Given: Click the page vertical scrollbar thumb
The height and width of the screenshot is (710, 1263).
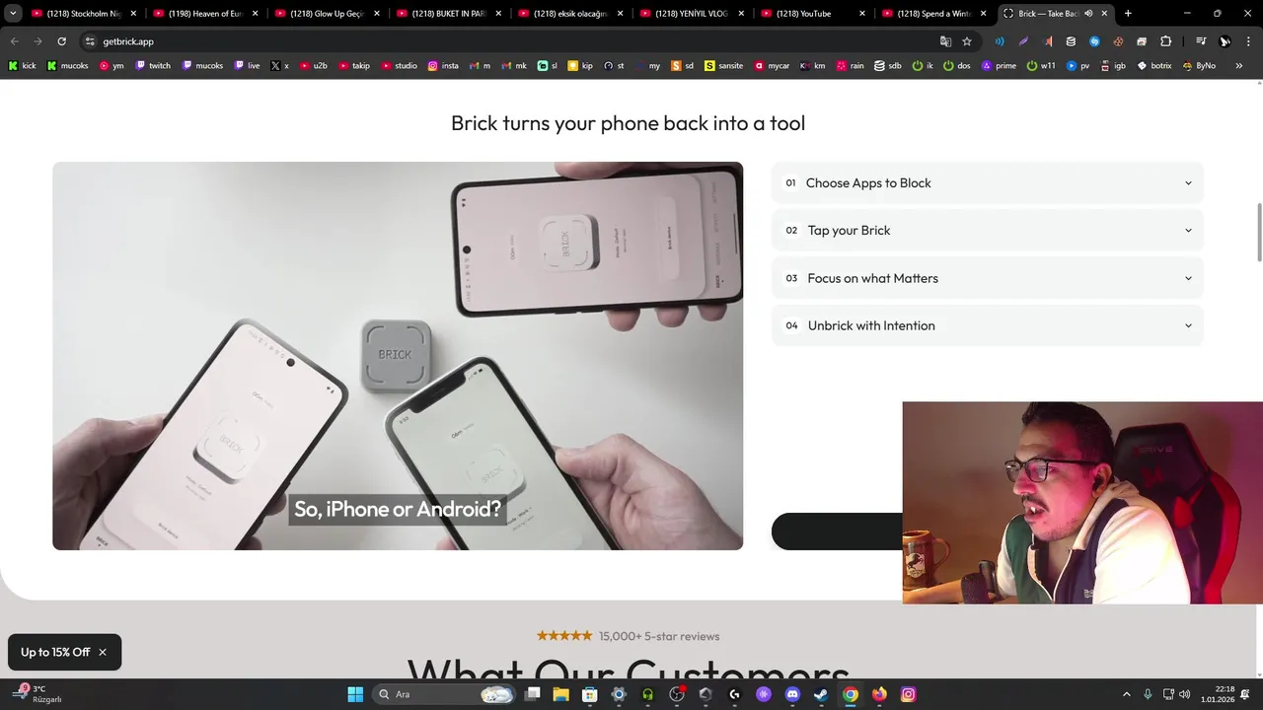Looking at the screenshot, I should (x=1259, y=232).
